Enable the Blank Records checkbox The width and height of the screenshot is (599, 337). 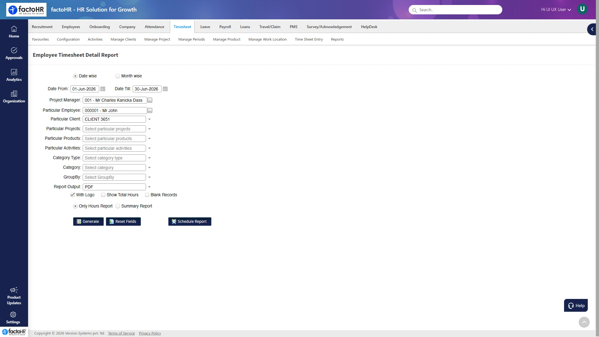coord(147,195)
